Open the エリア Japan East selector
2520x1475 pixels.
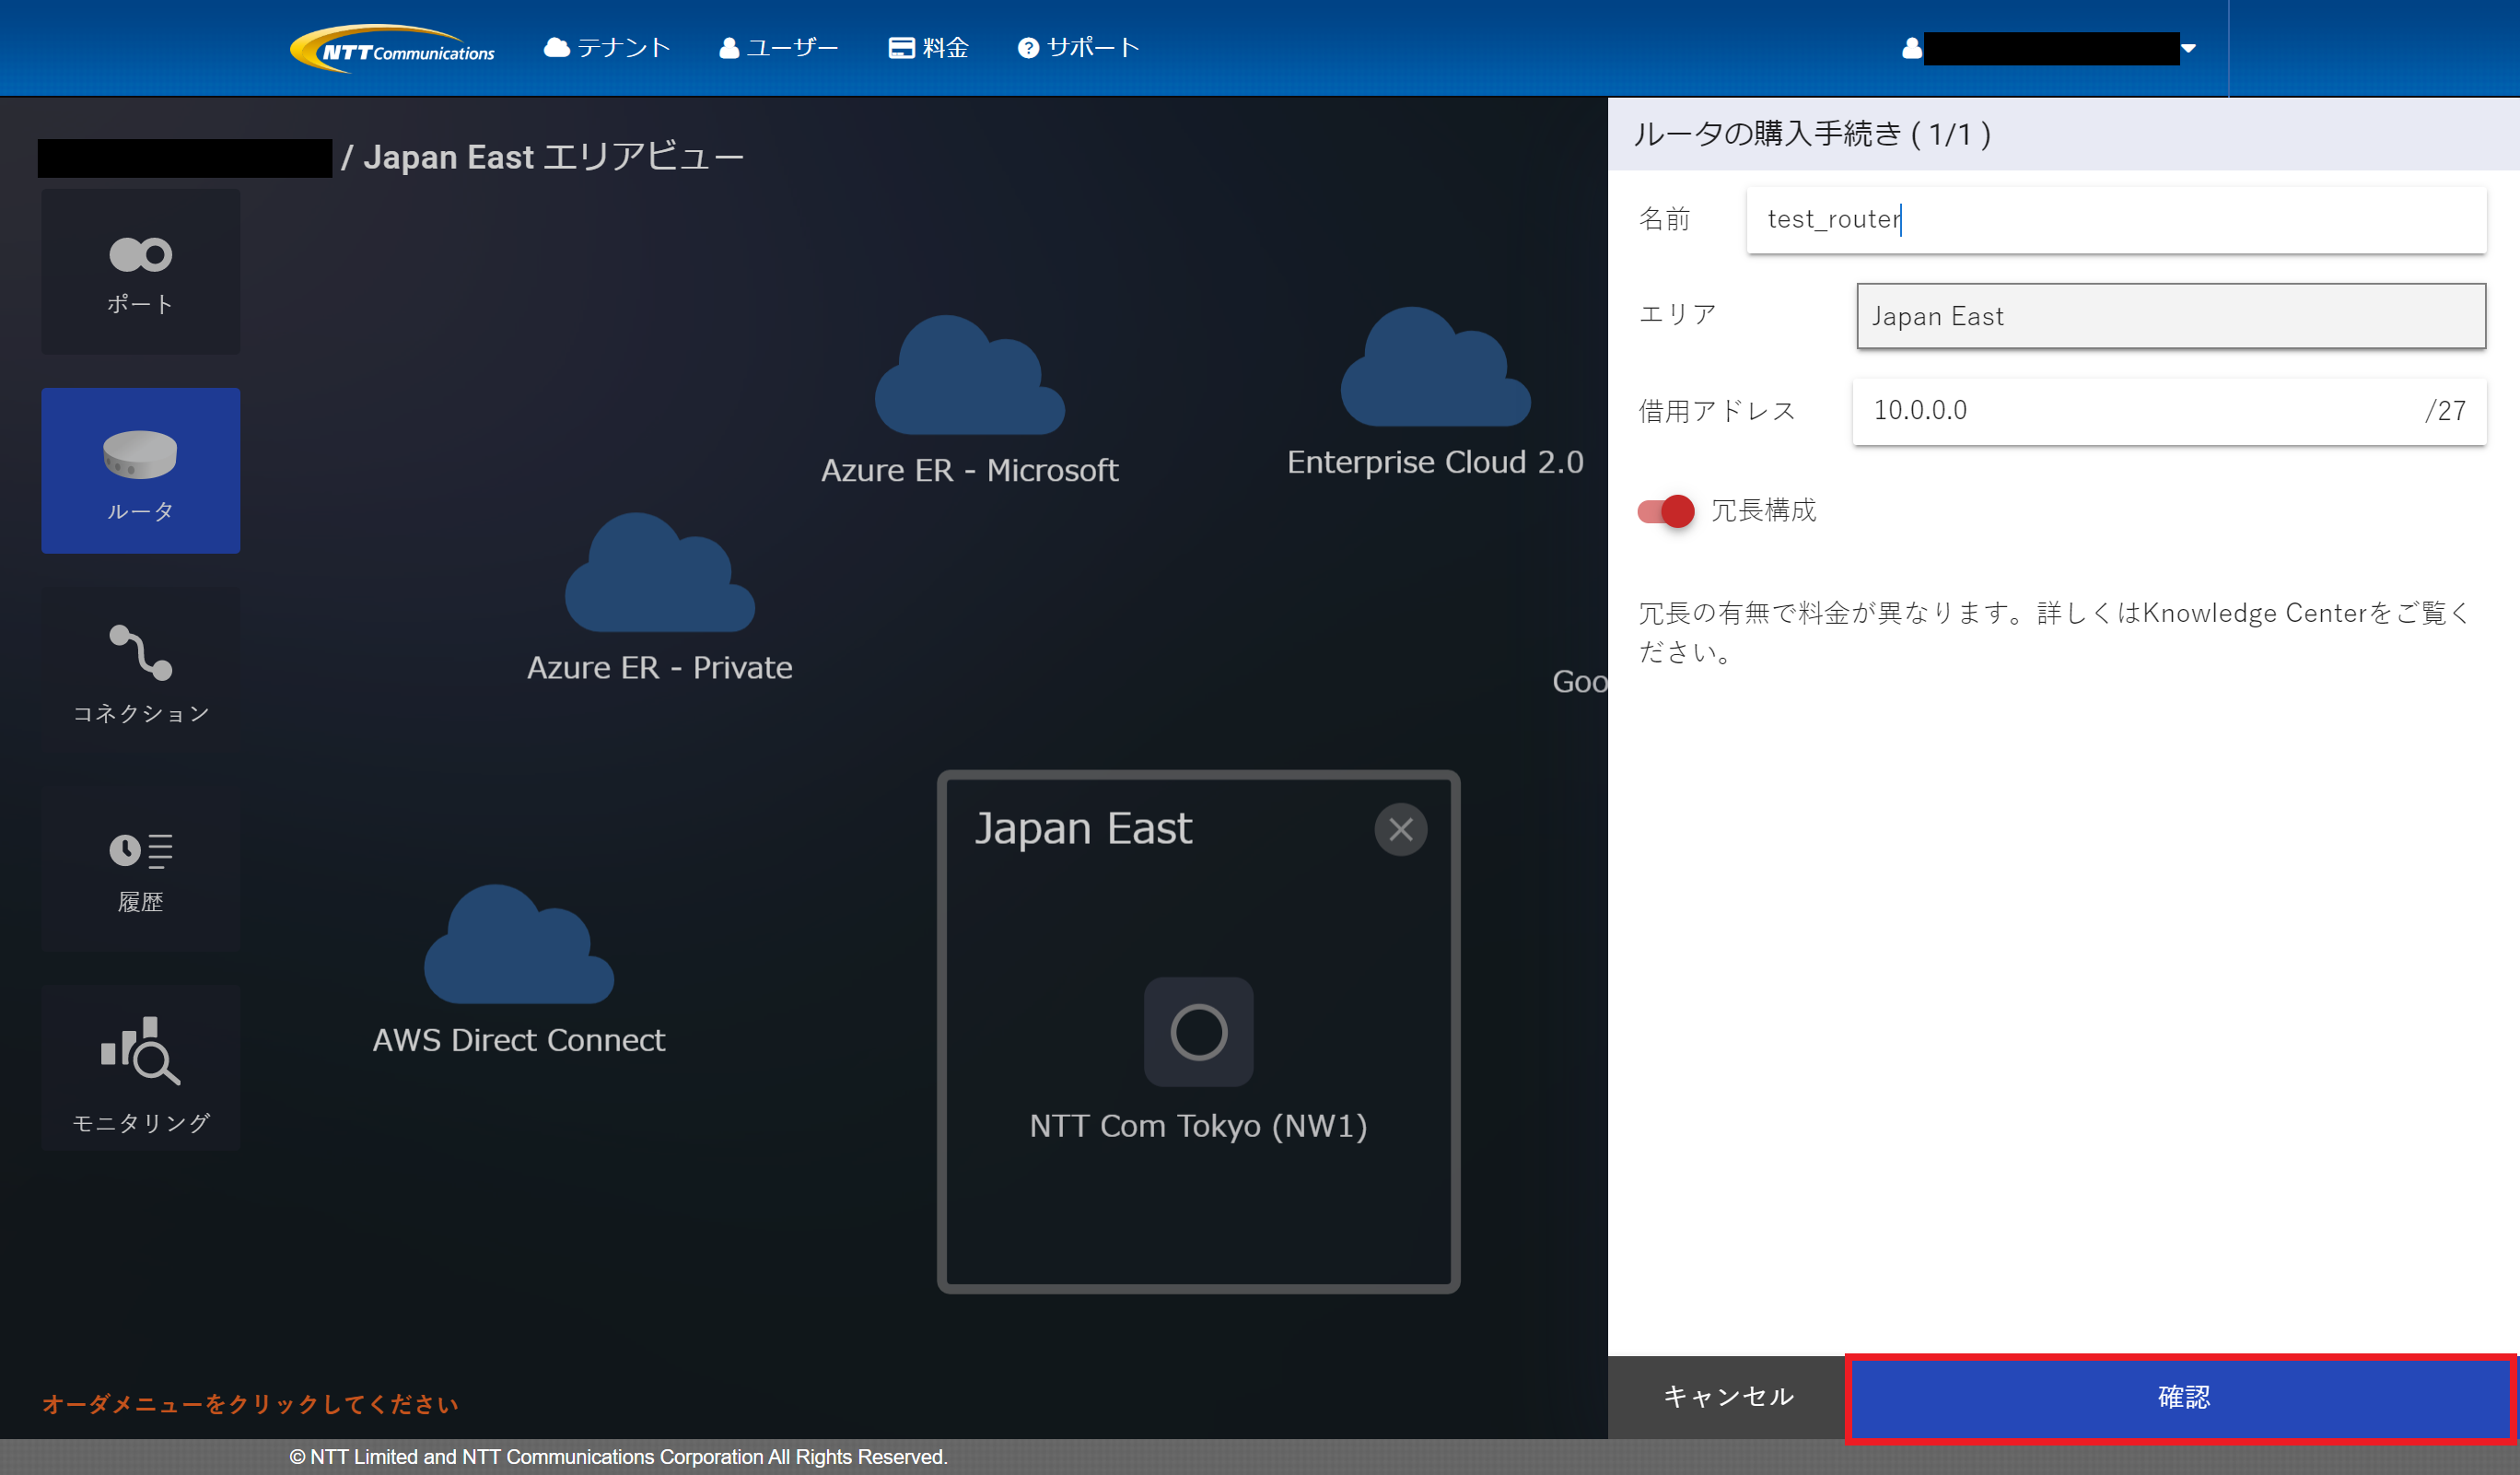click(x=2170, y=316)
